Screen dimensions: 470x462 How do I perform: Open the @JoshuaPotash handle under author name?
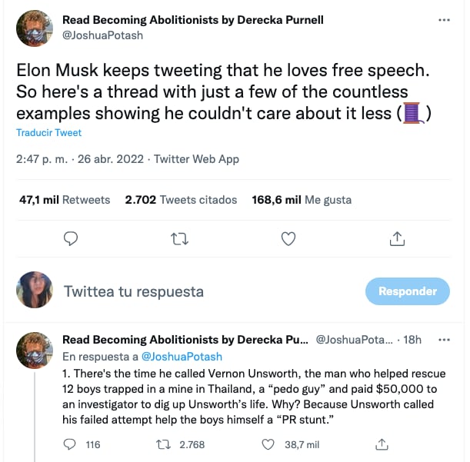(102, 35)
